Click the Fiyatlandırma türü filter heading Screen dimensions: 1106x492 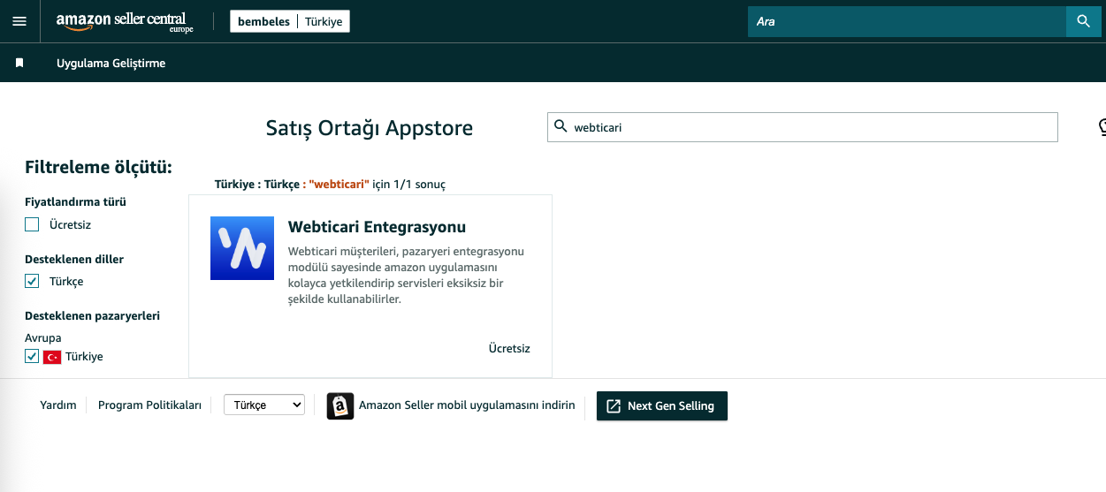coord(75,201)
